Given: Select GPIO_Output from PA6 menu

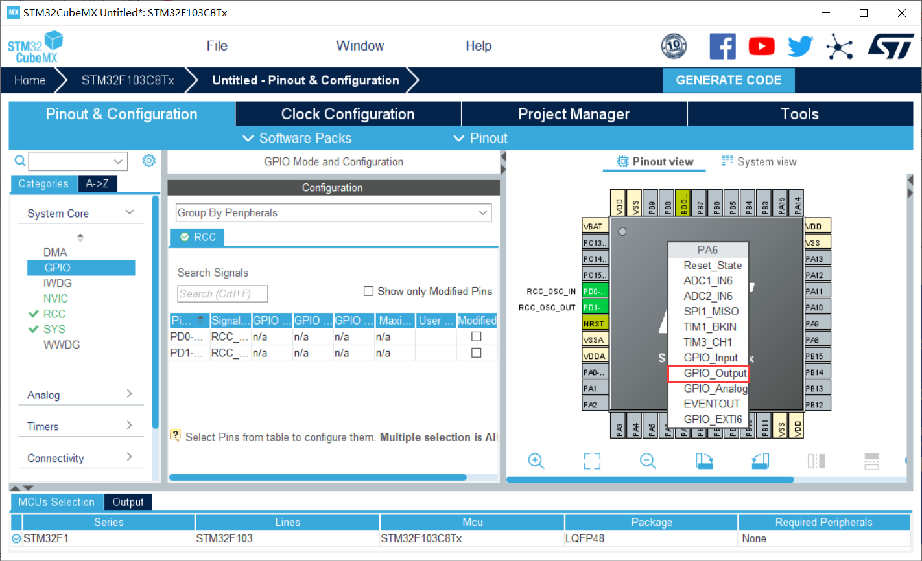Looking at the screenshot, I should point(709,374).
